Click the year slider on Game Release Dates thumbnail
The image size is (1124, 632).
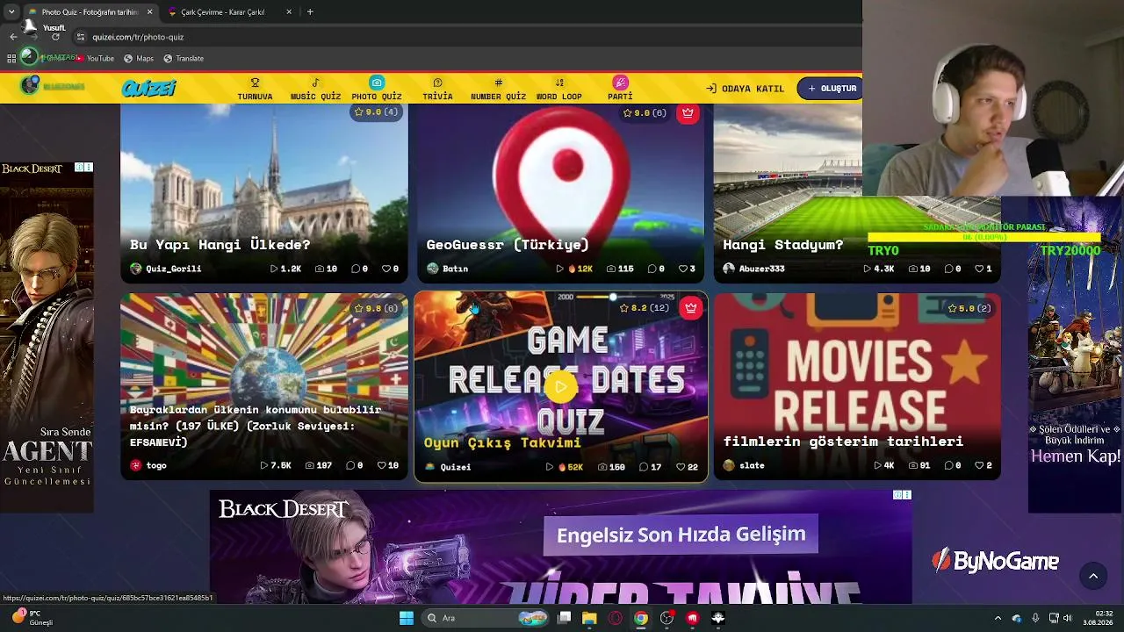613,298
